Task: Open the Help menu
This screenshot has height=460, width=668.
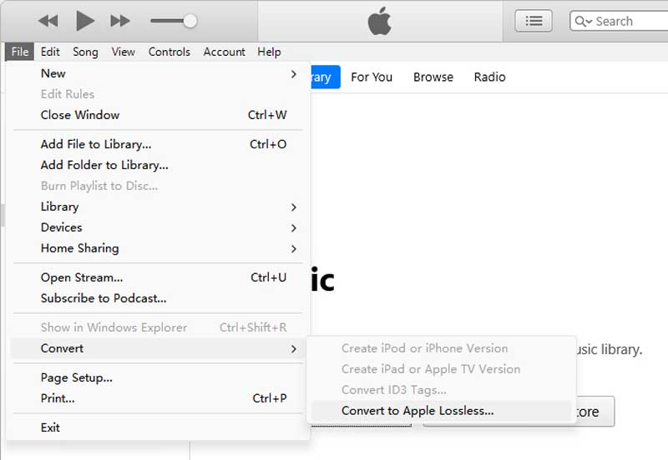Action: tap(269, 52)
